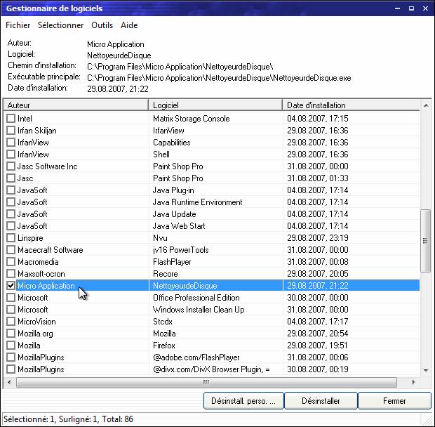Viewport: 435px width, 427px height.
Task: Click the Désinstaller button
Action: pos(321,400)
